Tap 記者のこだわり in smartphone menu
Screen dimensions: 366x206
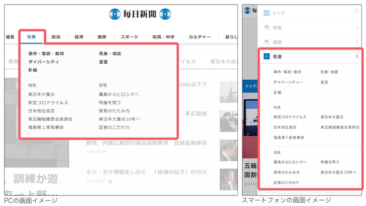(286, 183)
